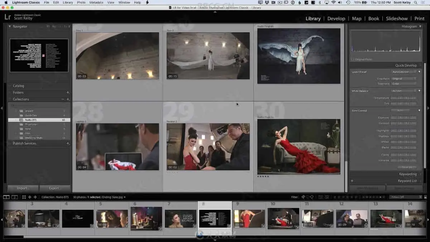
Task: Open the Filters Off dropdown
Action: [x=405, y=197]
